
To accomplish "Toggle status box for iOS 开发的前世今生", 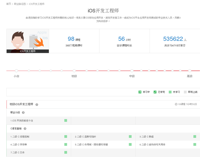I will tap(66, 120).
